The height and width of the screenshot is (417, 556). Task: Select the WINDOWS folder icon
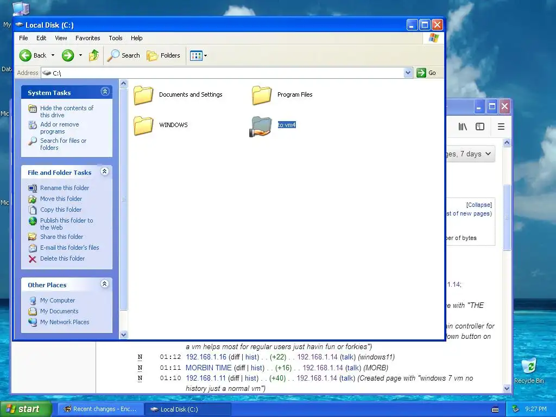point(143,125)
